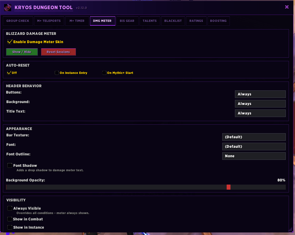
Task: Click the Header Behavior section heading
Action: 24,86
